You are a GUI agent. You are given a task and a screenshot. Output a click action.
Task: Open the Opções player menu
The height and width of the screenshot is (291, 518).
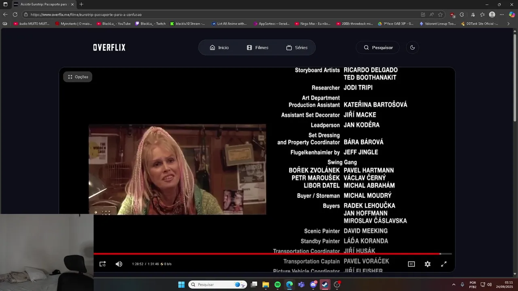[78, 77]
